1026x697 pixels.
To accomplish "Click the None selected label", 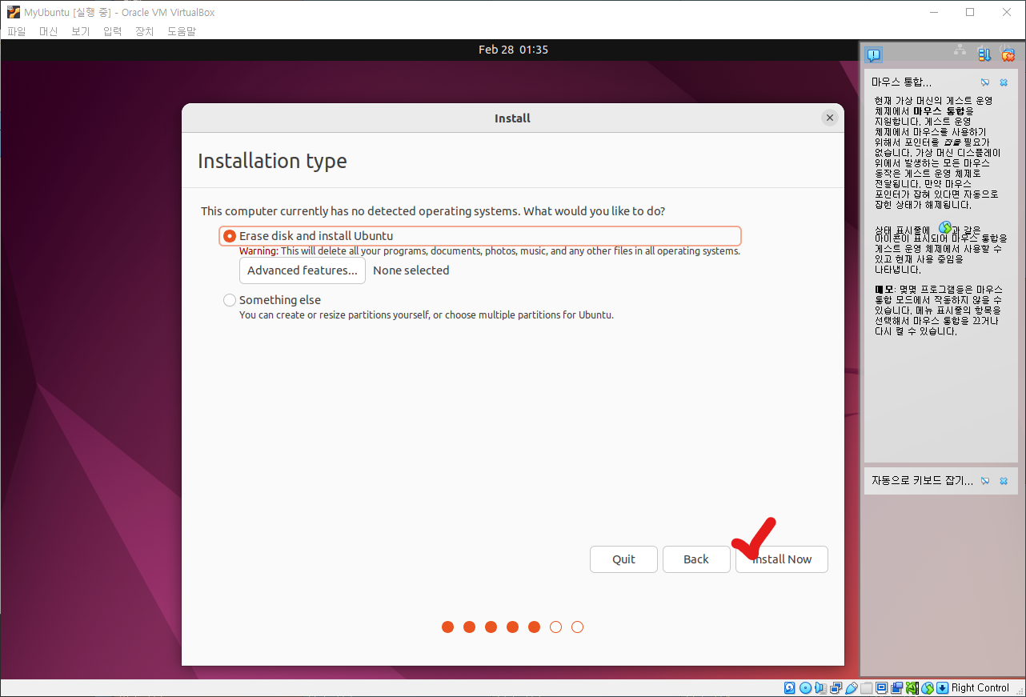I will tap(411, 270).
